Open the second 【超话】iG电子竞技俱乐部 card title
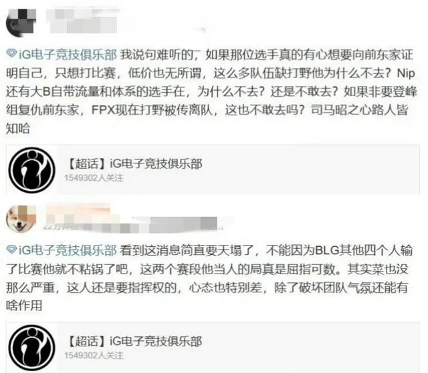This screenshot has height=373, width=428. [x=134, y=342]
